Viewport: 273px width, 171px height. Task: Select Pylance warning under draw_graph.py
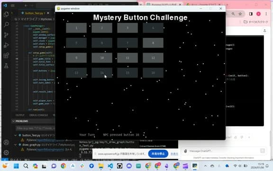[46, 149]
